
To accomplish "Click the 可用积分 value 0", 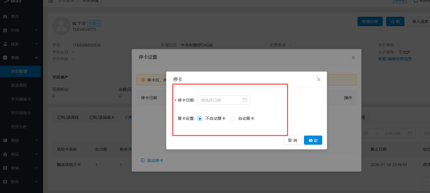I will coord(53,96).
